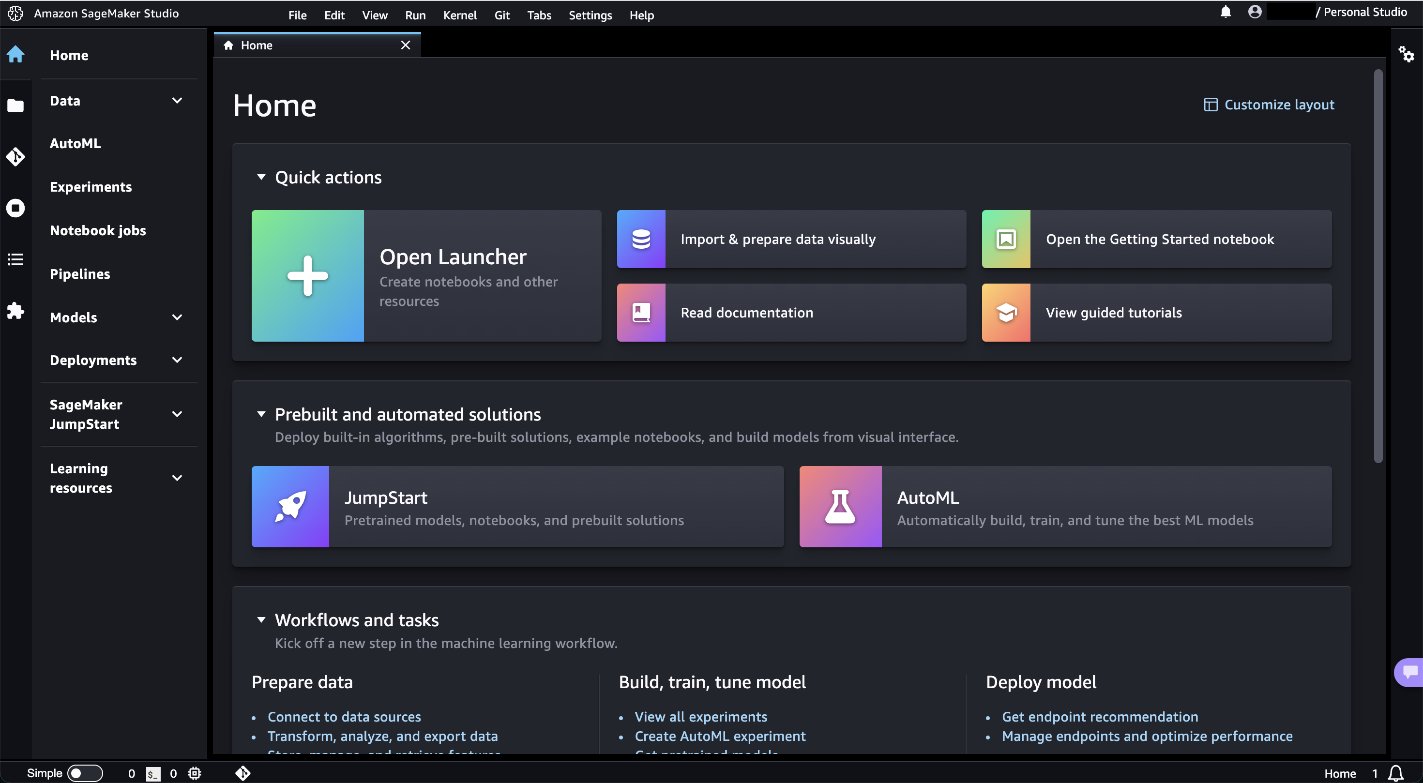The width and height of the screenshot is (1423, 783).
Task: Open the View menu
Action: tap(375, 15)
